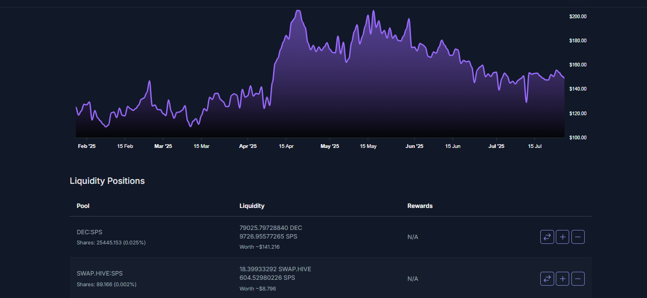Click the Pool column header
The image size is (647, 298).
point(83,206)
